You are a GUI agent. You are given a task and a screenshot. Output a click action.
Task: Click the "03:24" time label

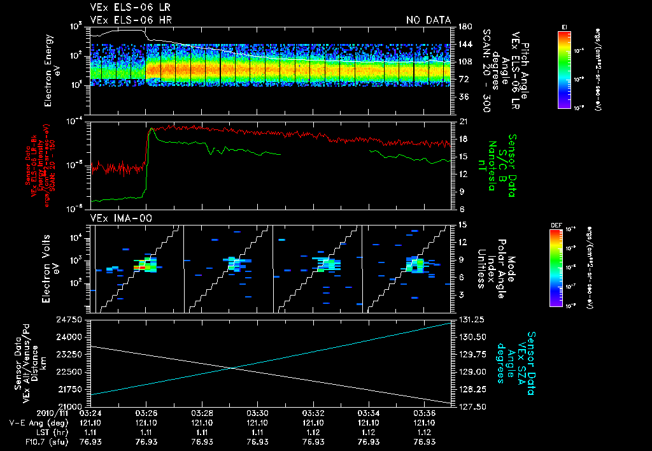[90, 413]
